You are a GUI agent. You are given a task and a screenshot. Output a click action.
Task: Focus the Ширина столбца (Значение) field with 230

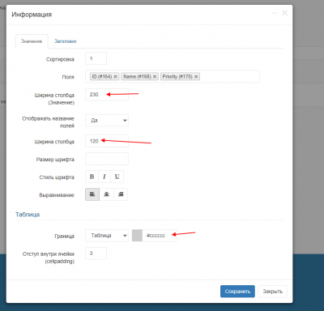tap(107, 95)
